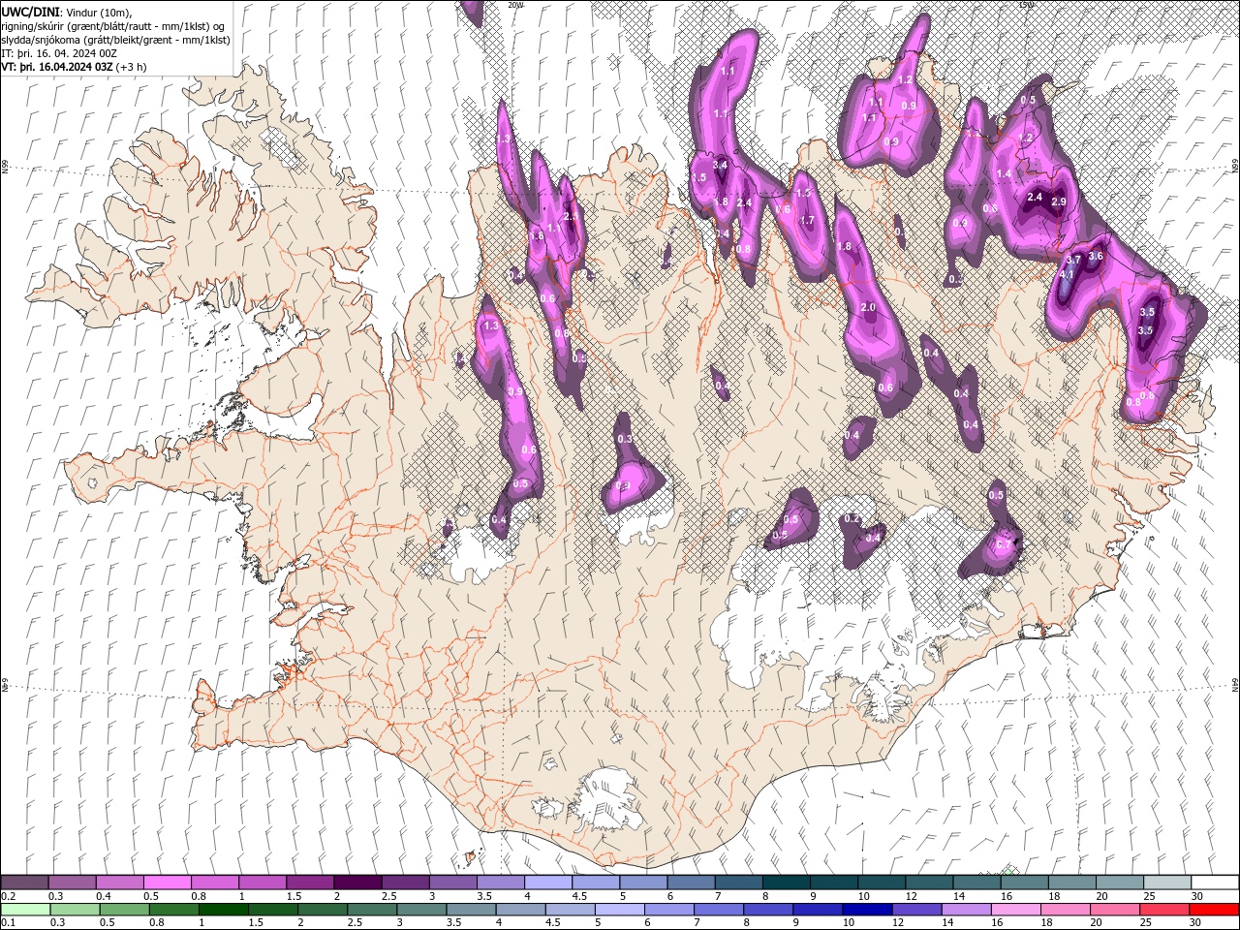The width and height of the screenshot is (1240, 930).
Task: Pick the rain scale swatch labeled 1
Action: [223, 909]
